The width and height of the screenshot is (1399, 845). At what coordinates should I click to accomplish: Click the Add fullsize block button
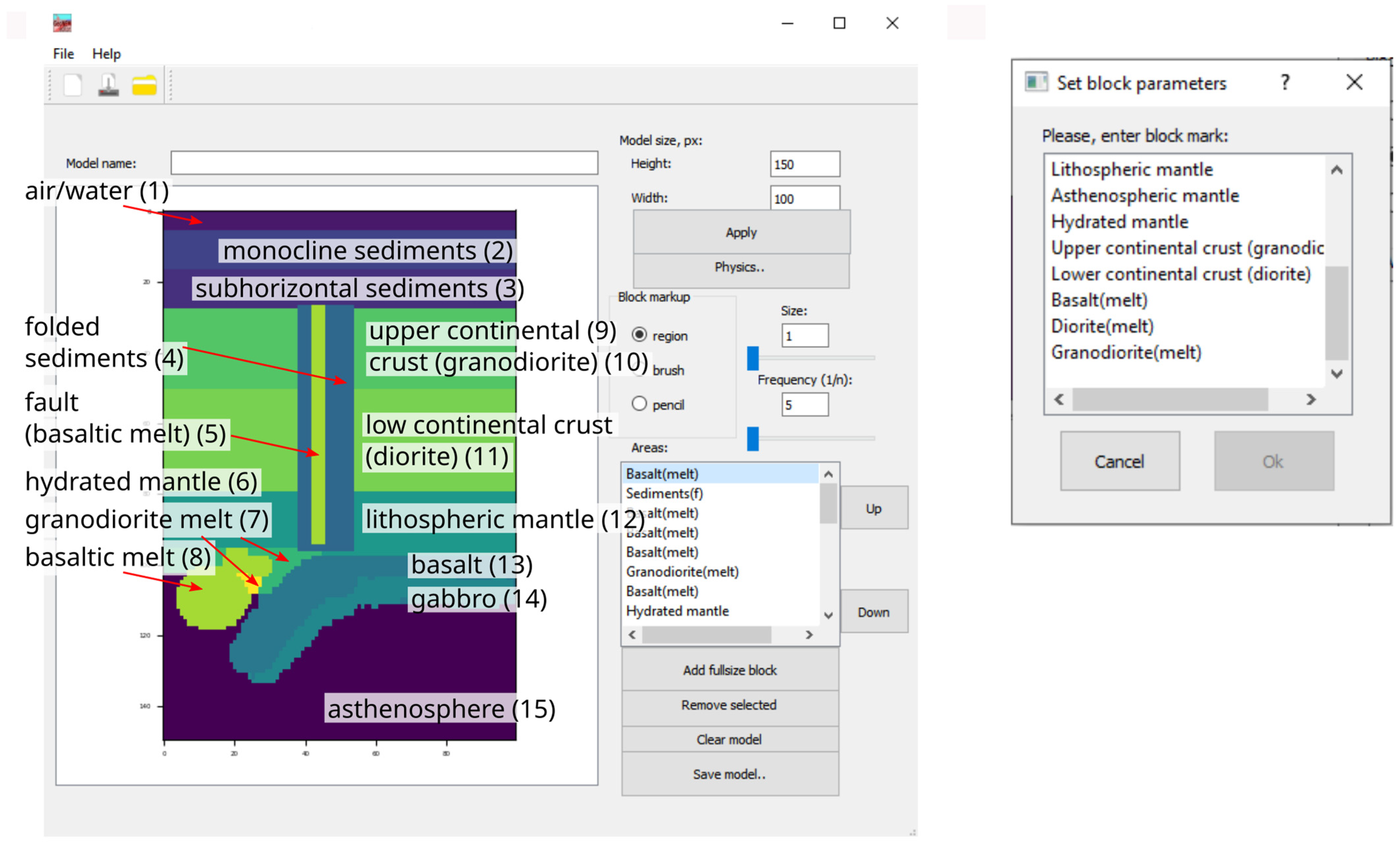coord(730,670)
